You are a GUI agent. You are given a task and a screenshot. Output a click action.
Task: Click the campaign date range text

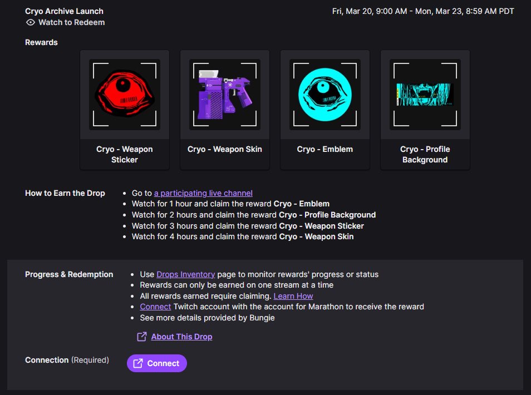tap(423, 11)
